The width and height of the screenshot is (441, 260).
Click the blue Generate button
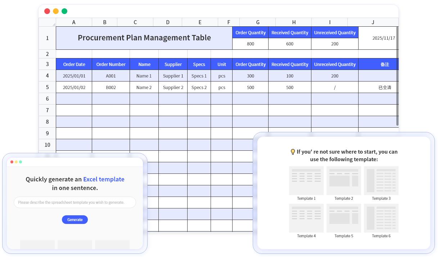pos(75,220)
